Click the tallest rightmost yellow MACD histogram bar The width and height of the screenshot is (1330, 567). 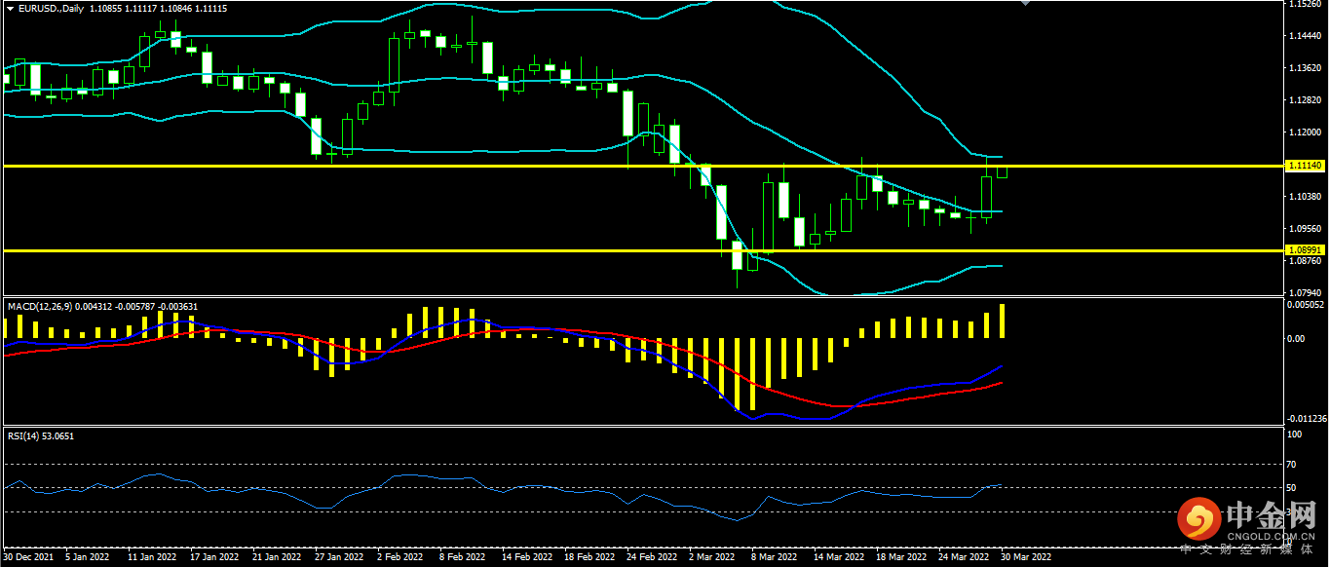coord(1002,321)
